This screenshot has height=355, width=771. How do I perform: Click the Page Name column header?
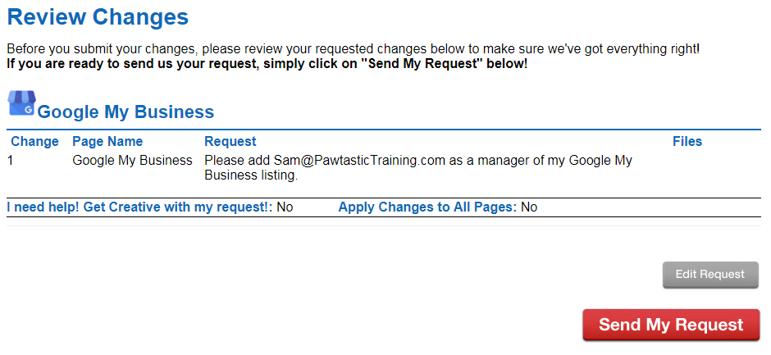point(107,142)
